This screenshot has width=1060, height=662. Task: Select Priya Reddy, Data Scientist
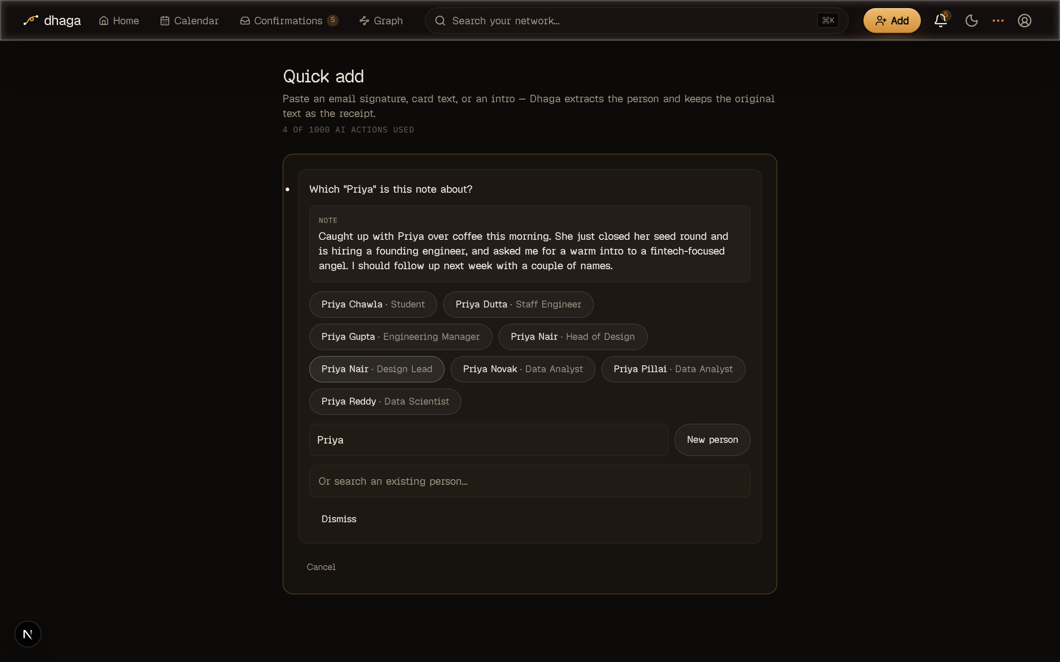point(385,402)
